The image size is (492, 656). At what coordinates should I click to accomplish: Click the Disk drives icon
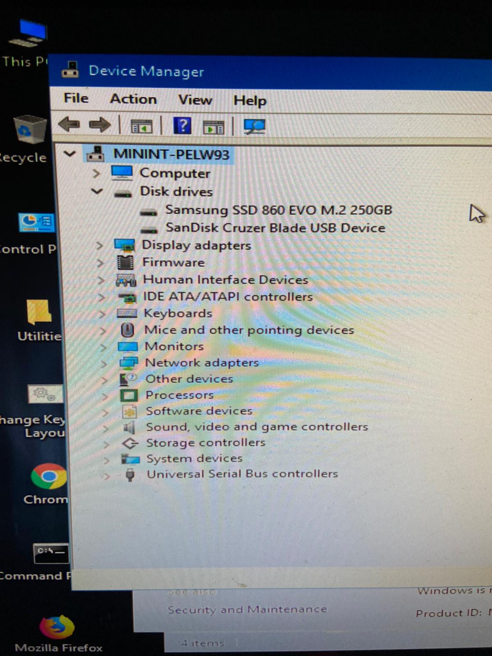(x=123, y=194)
